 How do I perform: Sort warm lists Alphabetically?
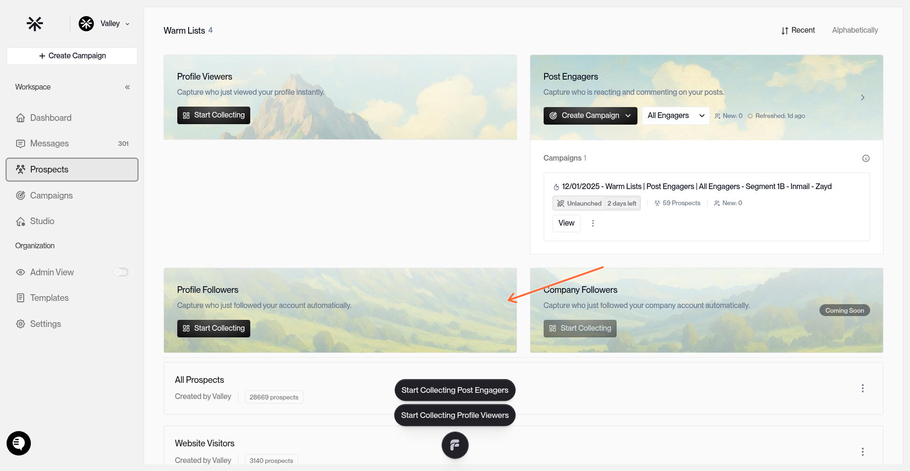pyautogui.click(x=855, y=30)
